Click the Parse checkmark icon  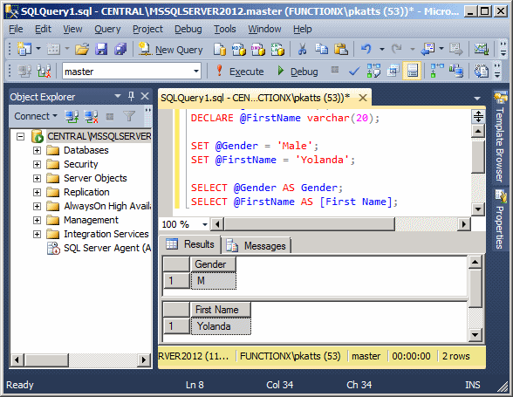coord(354,71)
